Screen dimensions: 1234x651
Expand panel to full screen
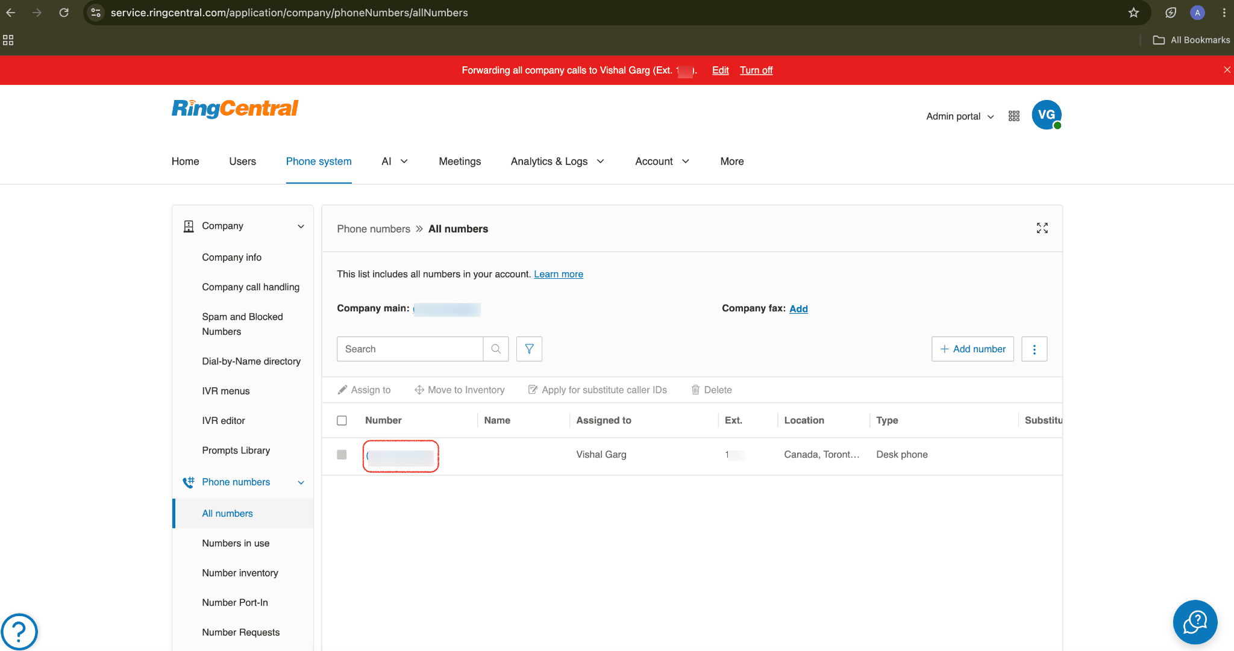tap(1042, 228)
